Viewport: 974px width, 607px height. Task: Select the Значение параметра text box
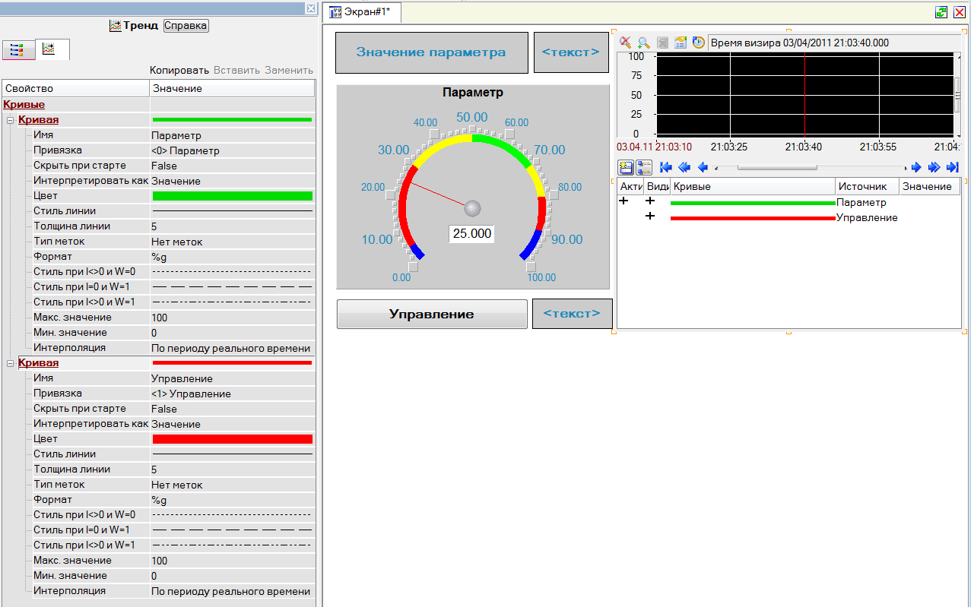tap(431, 52)
